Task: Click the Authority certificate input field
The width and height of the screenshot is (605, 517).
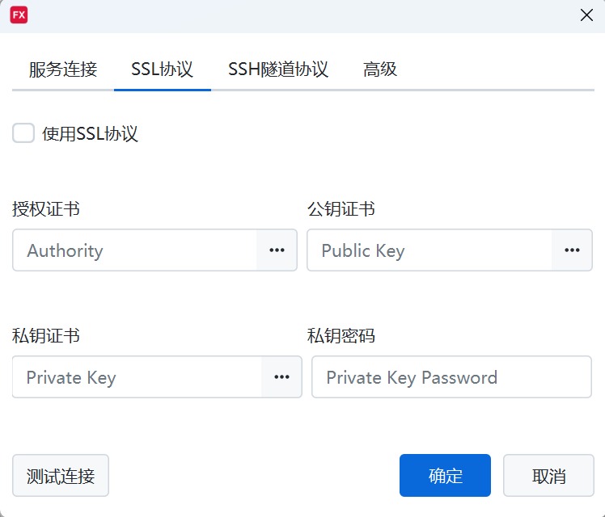Action: 135,250
